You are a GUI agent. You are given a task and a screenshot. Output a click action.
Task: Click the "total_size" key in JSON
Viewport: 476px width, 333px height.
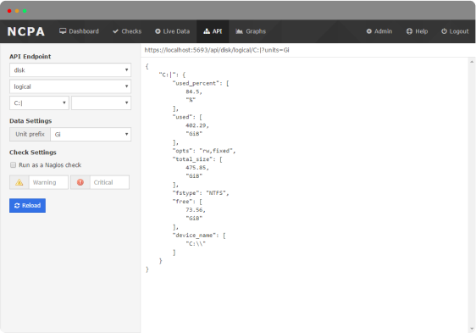click(x=192, y=159)
